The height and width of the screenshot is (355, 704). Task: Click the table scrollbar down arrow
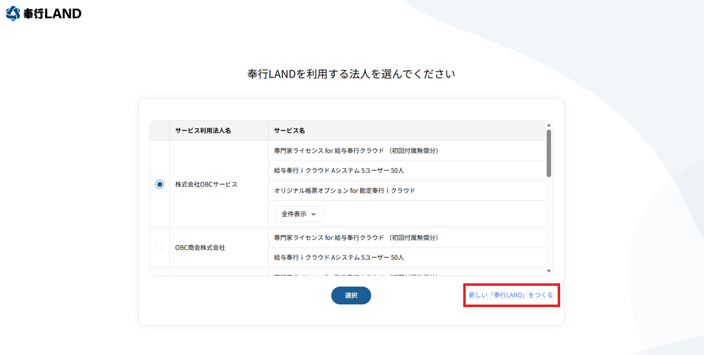[x=549, y=270]
